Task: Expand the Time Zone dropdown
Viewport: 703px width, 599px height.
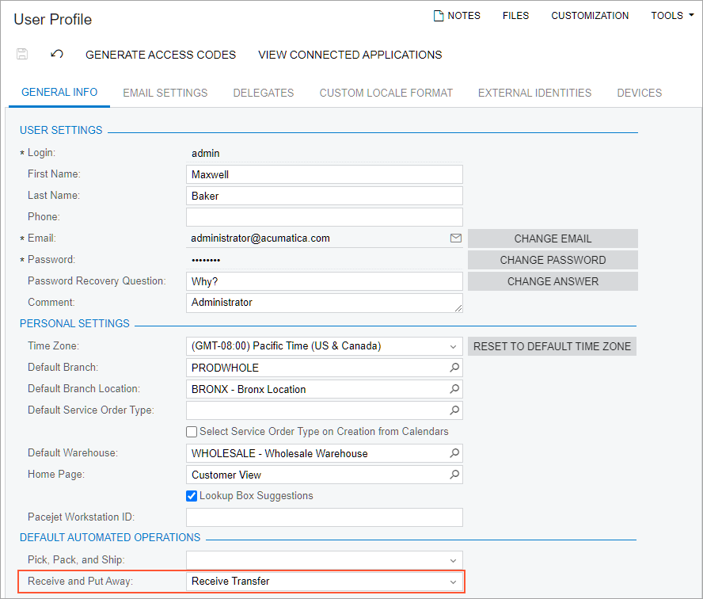Action: click(454, 346)
